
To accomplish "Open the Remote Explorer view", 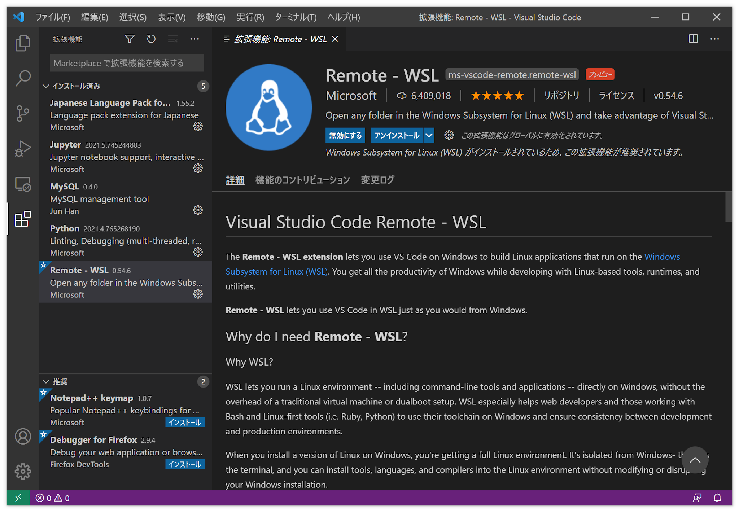I will click(22, 184).
